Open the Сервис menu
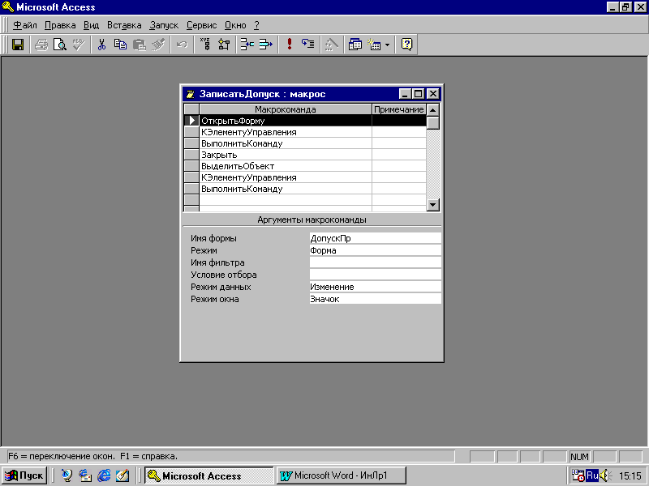The width and height of the screenshot is (649, 486). [x=201, y=25]
